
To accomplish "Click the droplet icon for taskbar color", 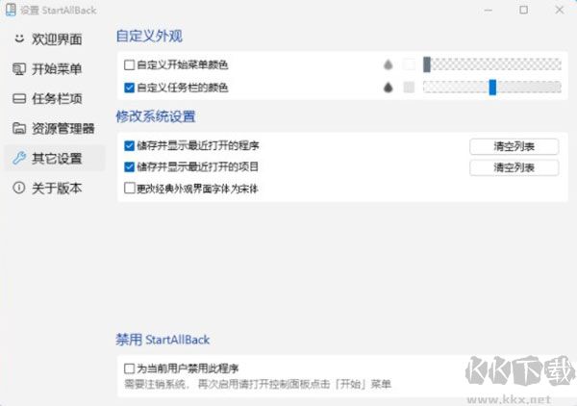I will point(389,88).
